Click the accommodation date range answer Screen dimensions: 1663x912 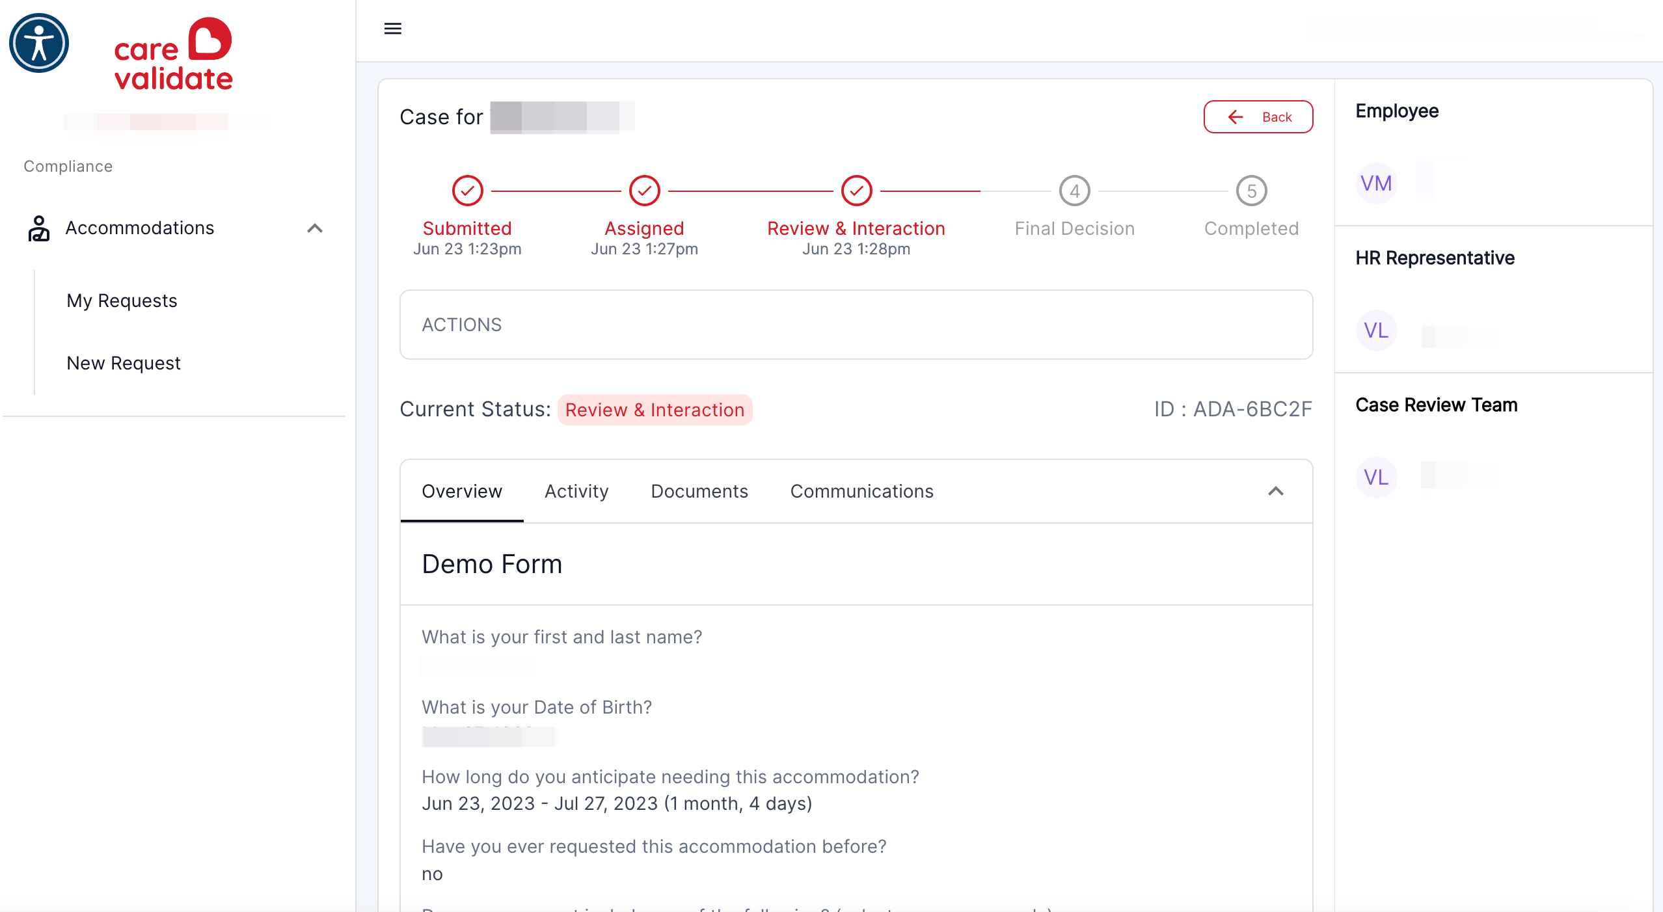(617, 804)
